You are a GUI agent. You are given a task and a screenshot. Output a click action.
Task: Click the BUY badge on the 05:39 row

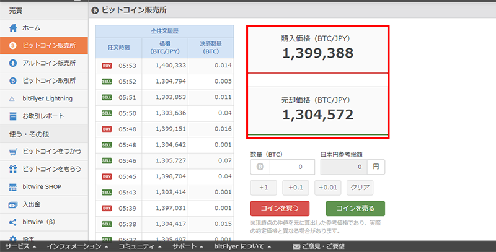(x=107, y=208)
